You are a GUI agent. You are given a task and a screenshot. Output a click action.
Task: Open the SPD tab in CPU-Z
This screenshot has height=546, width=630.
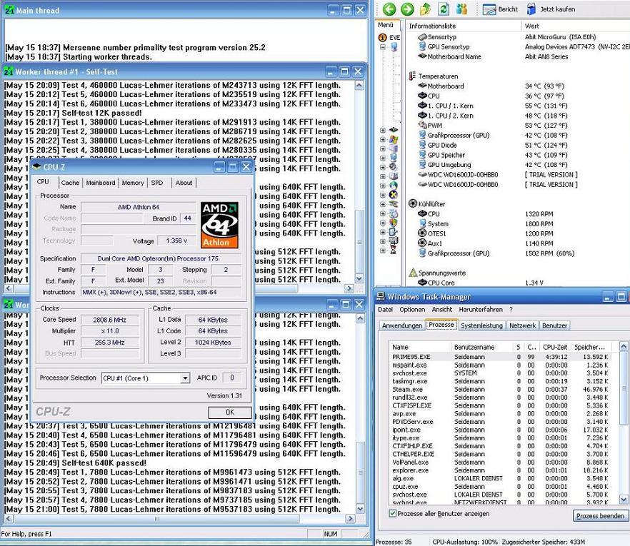coord(157,183)
